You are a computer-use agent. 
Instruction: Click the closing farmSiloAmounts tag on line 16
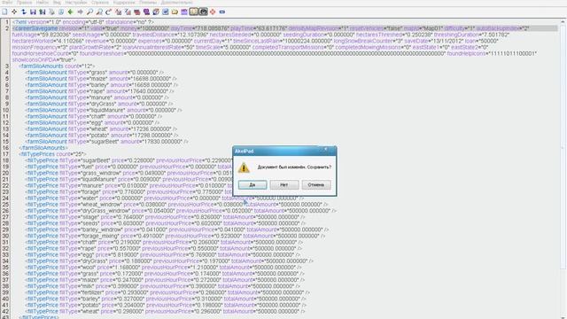(x=43, y=148)
